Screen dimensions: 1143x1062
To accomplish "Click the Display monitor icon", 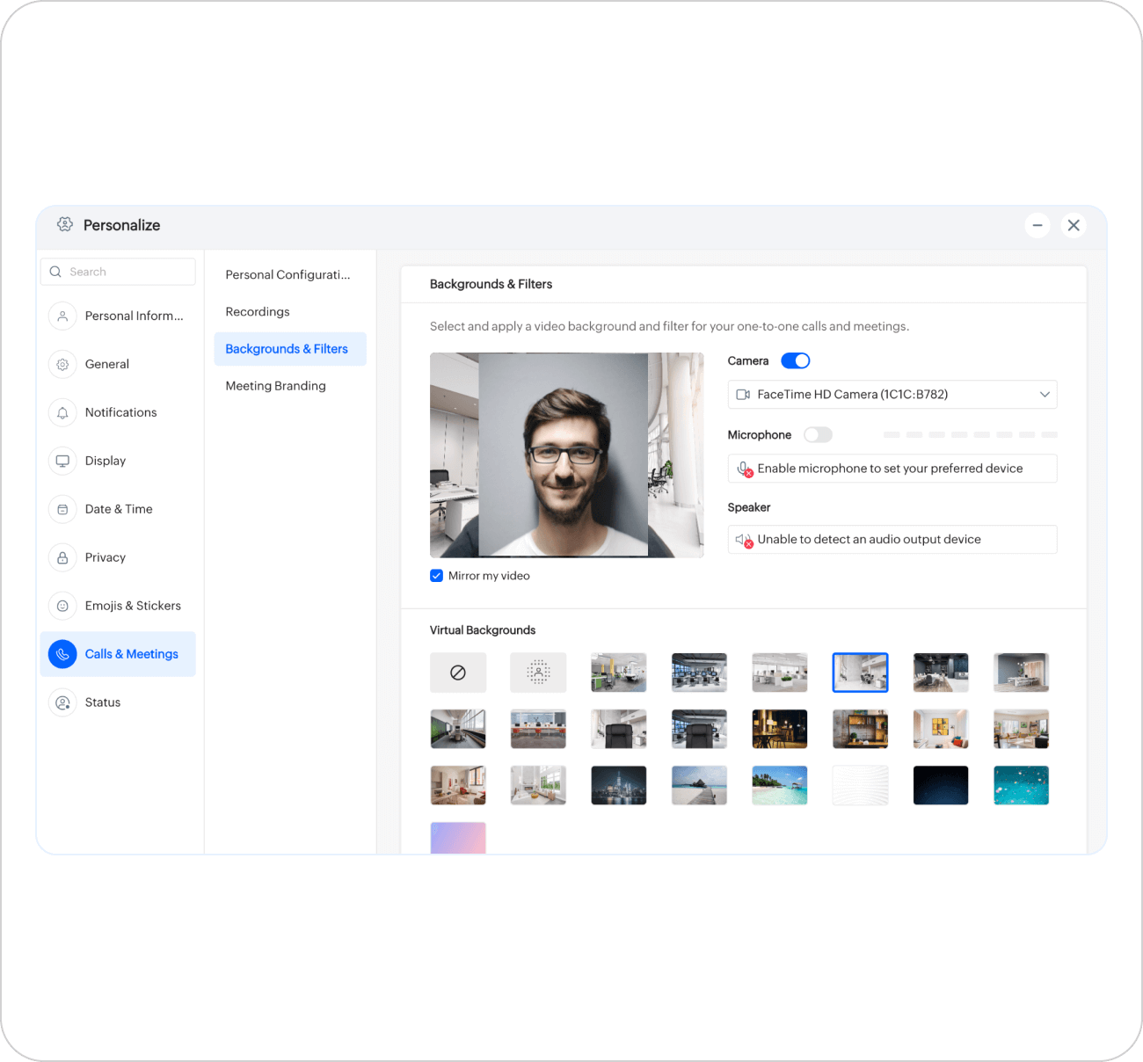I will coord(62,461).
